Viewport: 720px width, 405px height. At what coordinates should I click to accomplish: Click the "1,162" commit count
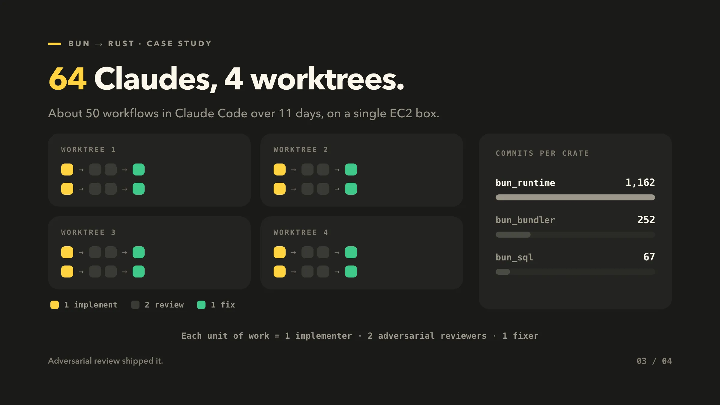(x=640, y=183)
